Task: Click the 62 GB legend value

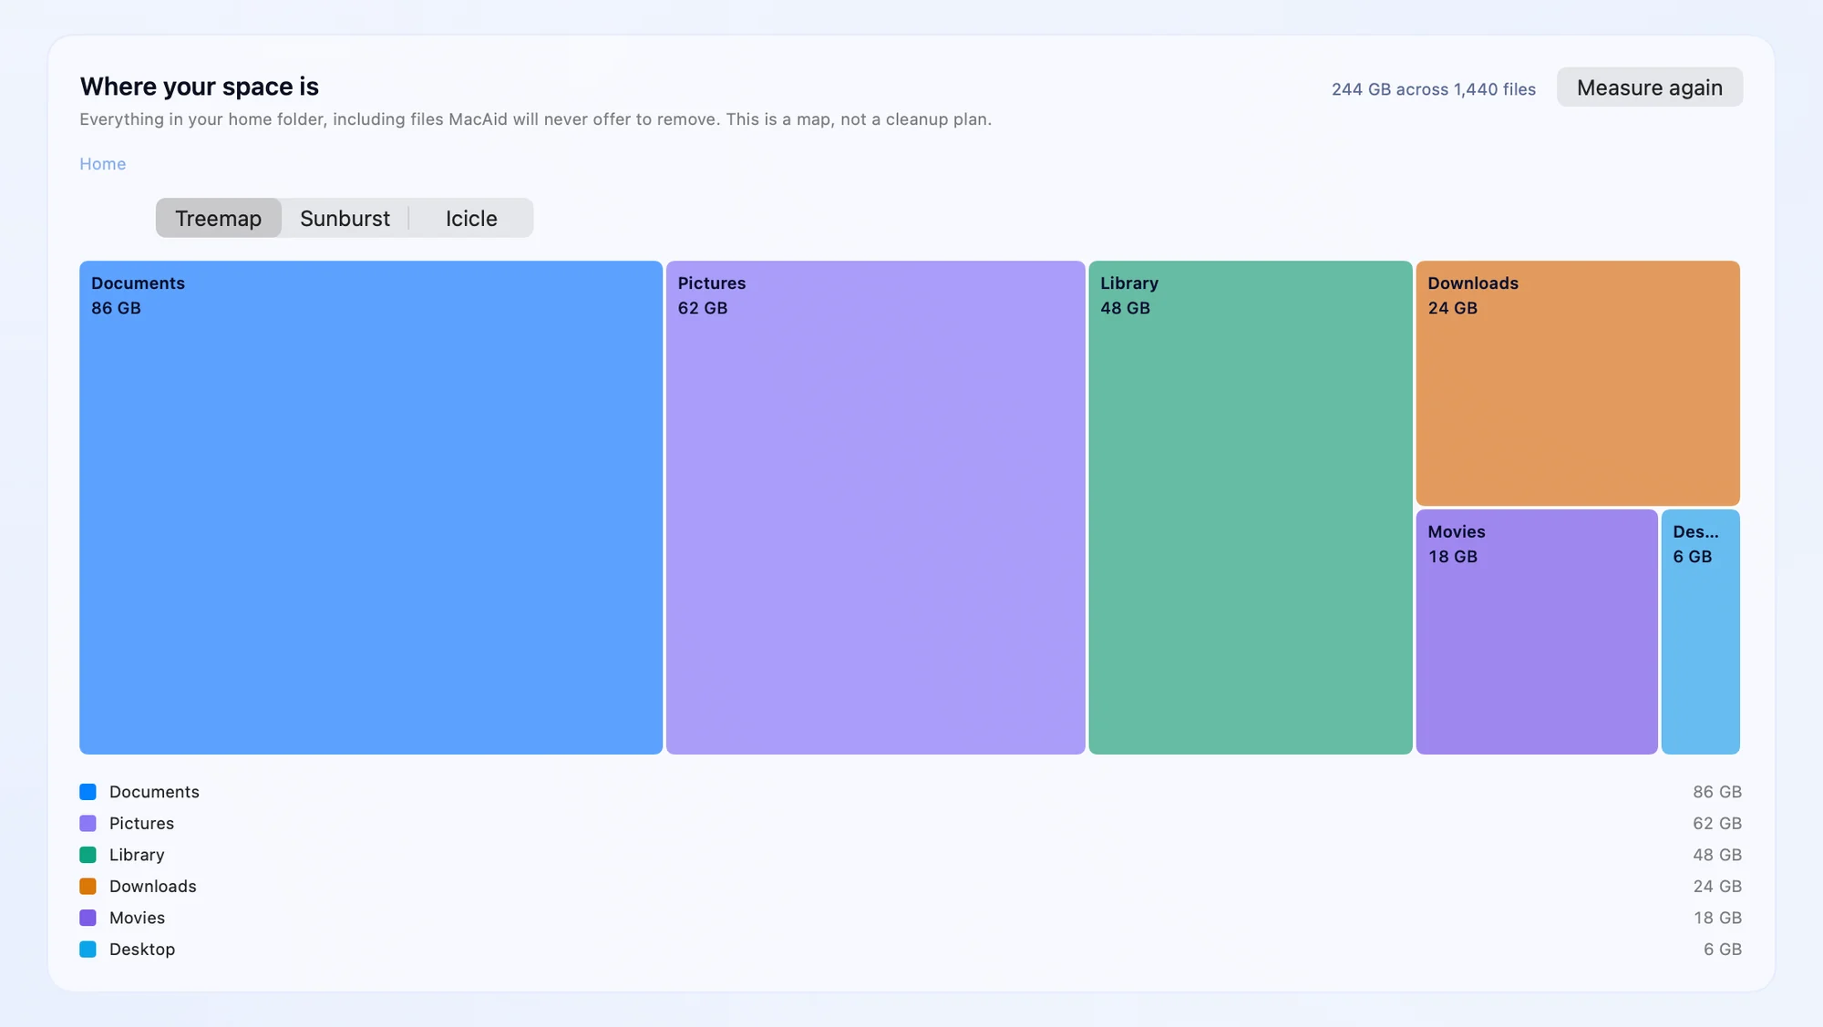Action: point(1717,823)
